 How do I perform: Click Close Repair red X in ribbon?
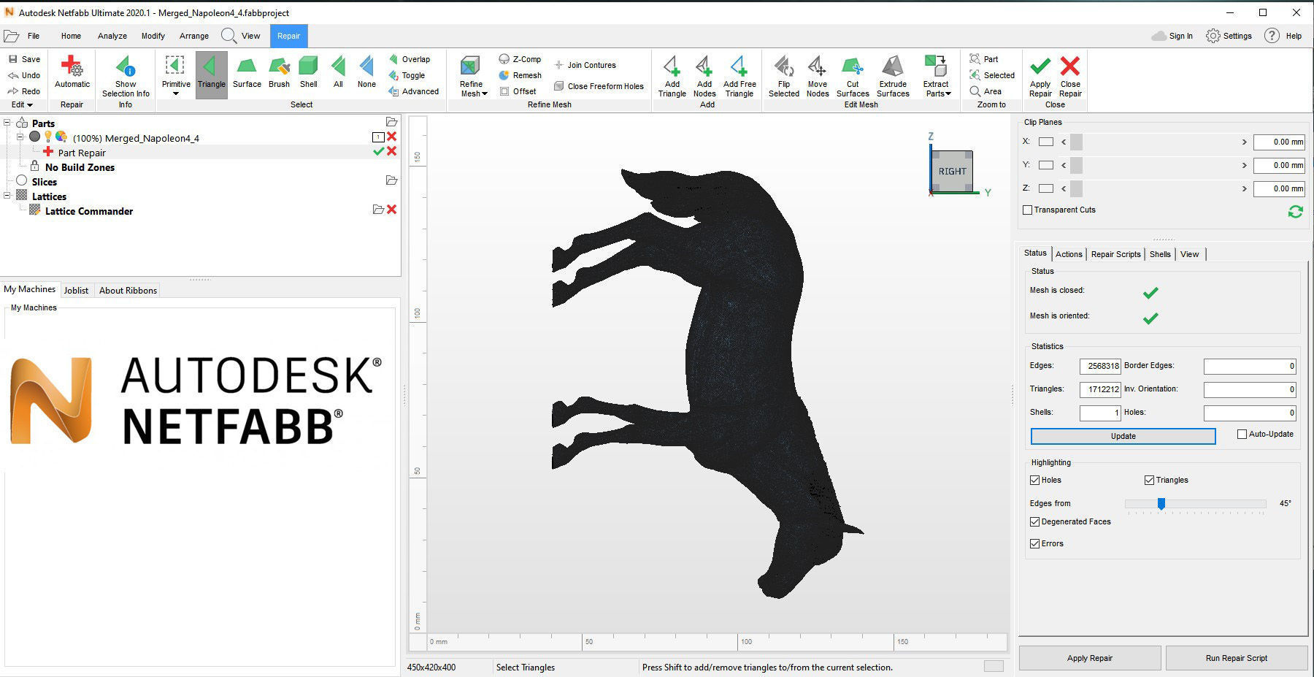[1070, 76]
